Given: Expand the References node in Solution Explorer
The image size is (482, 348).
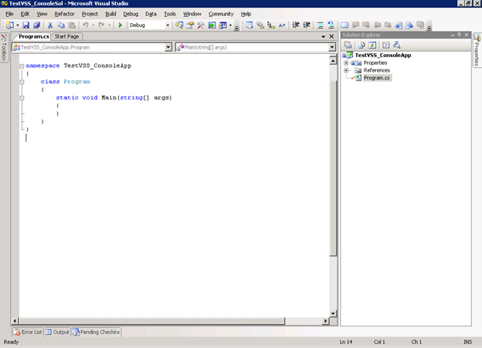Looking at the screenshot, I should pyautogui.click(x=346, y=70).
